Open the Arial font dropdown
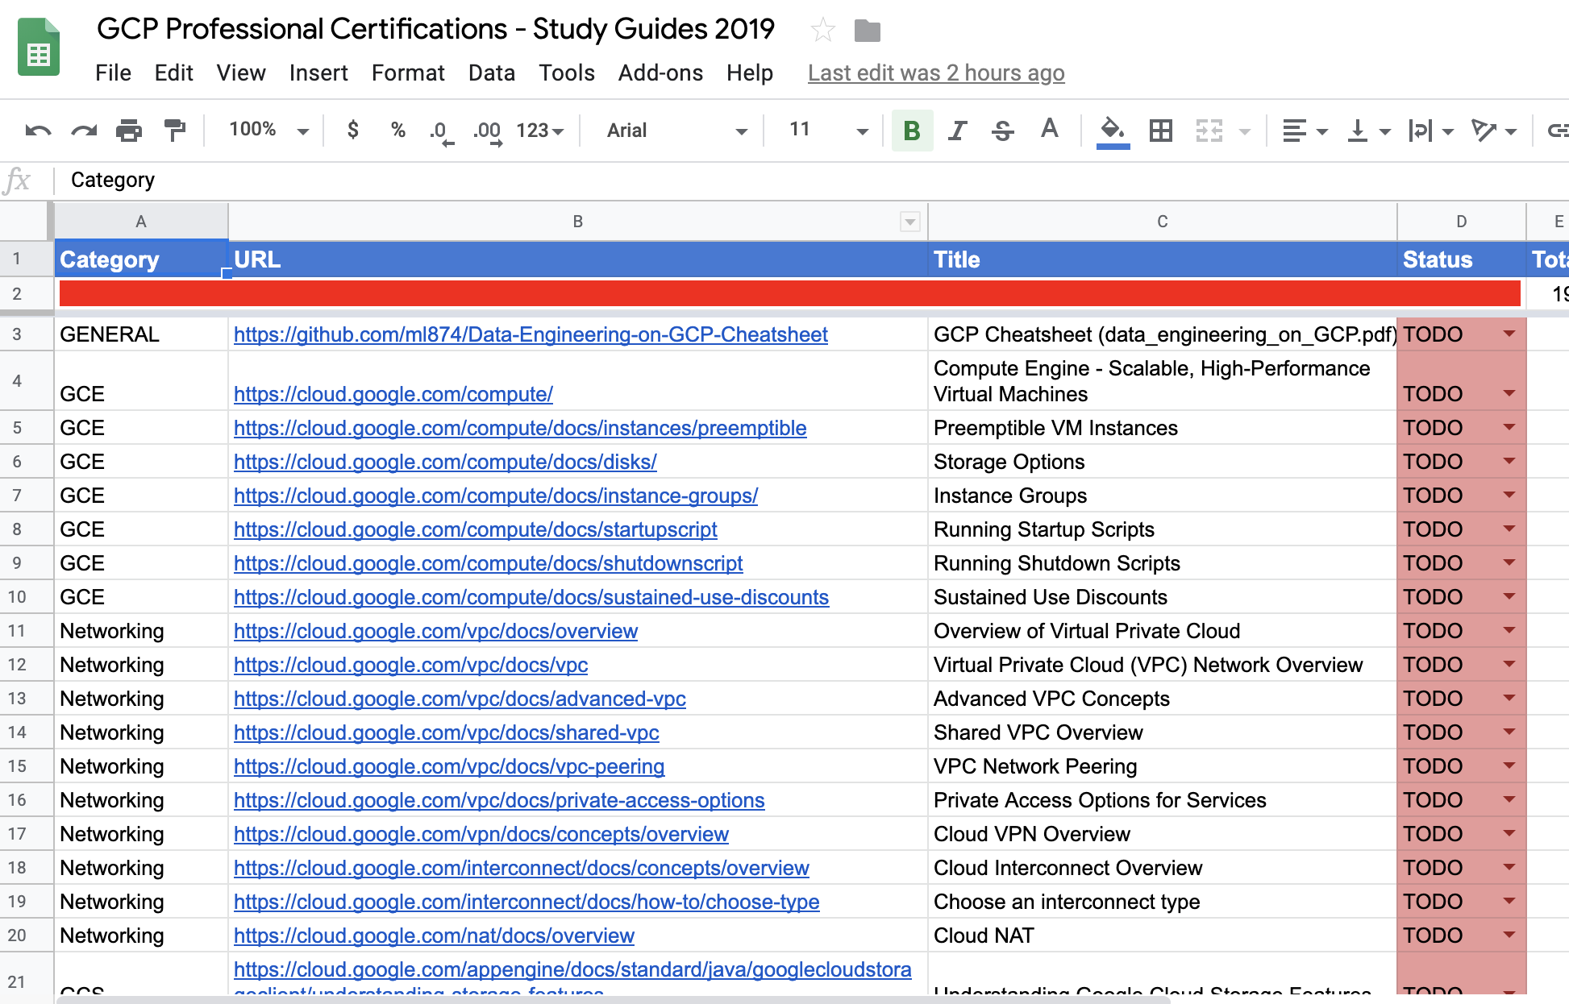Screen dimensions: 1569x1004 click(676, 131)
